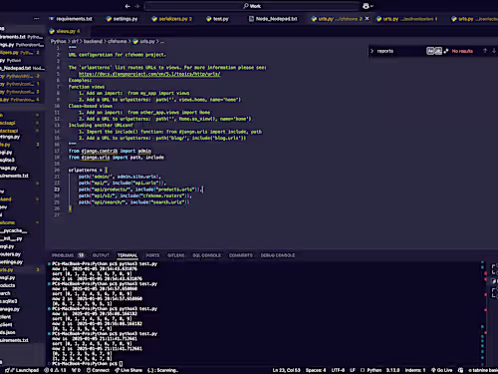
Task: Click line number 23 in the gutter
Action: tap(57, 189)
